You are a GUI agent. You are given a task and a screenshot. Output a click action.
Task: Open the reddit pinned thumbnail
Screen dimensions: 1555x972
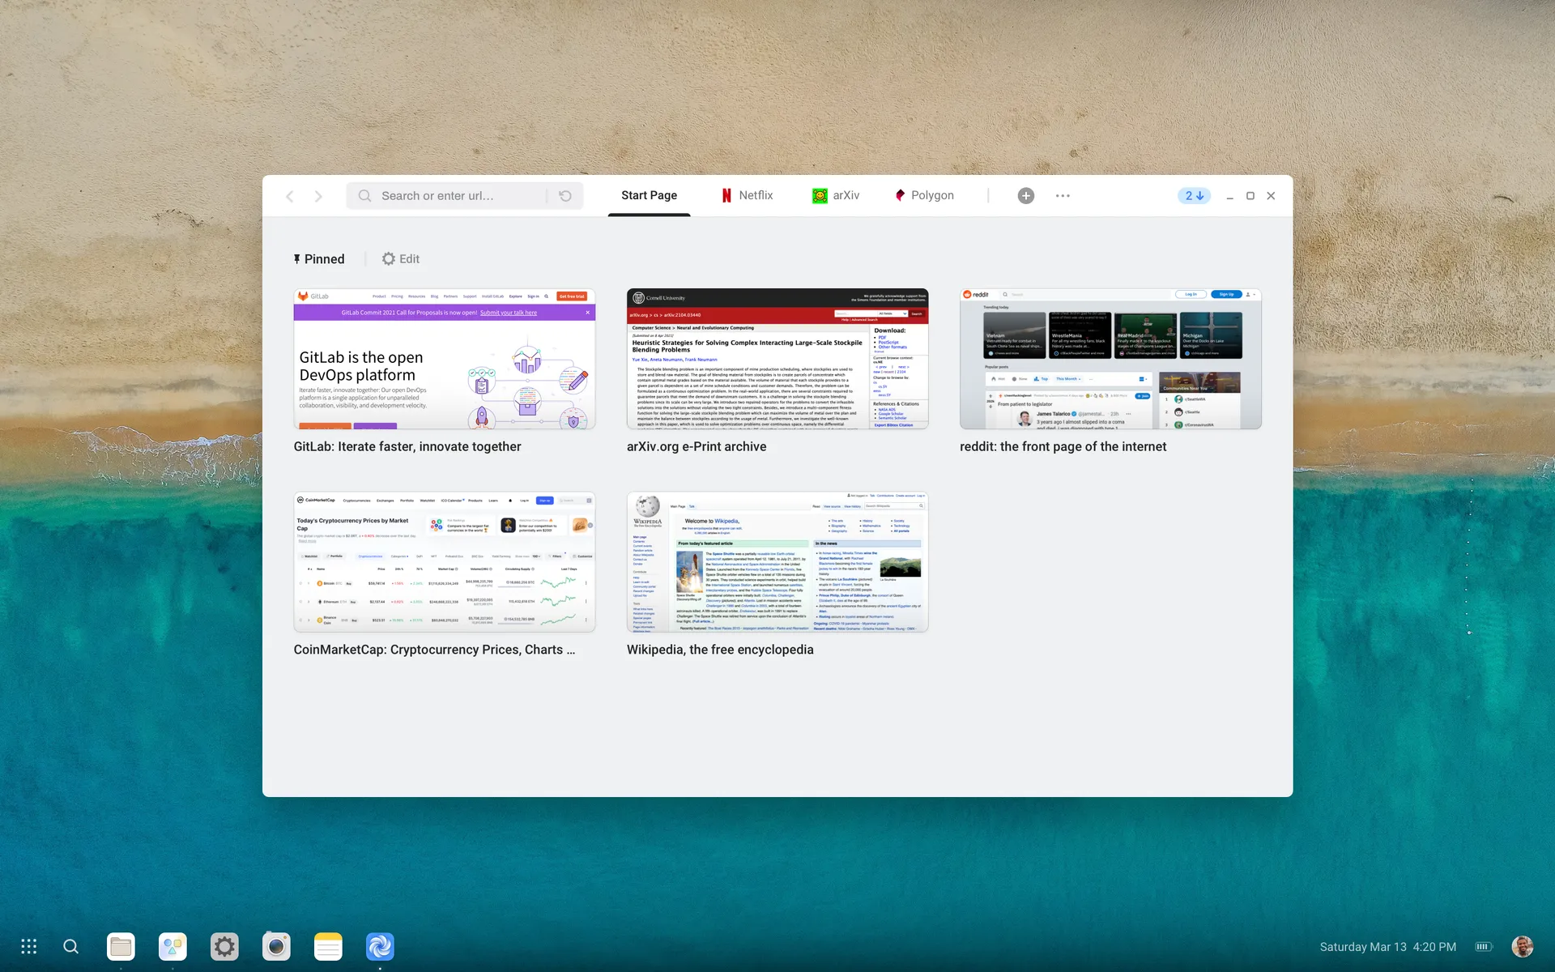point(1110,359)
